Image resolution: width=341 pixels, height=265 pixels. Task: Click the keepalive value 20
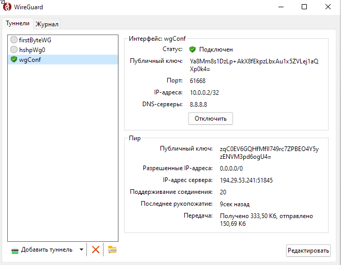coord(223,192)
